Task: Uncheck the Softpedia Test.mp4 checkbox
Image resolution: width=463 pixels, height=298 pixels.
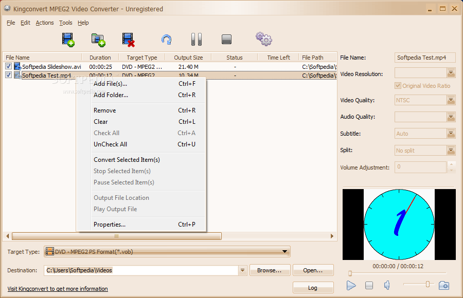Action: tap(8, 74)
